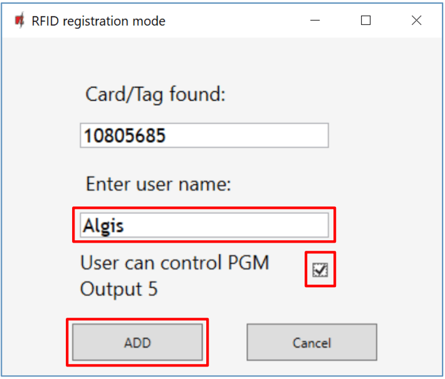Image resolution: width=445 pixels, height=379 pixels.
Task: Minimize the RFID registration mode window
Action: (317, 21)
